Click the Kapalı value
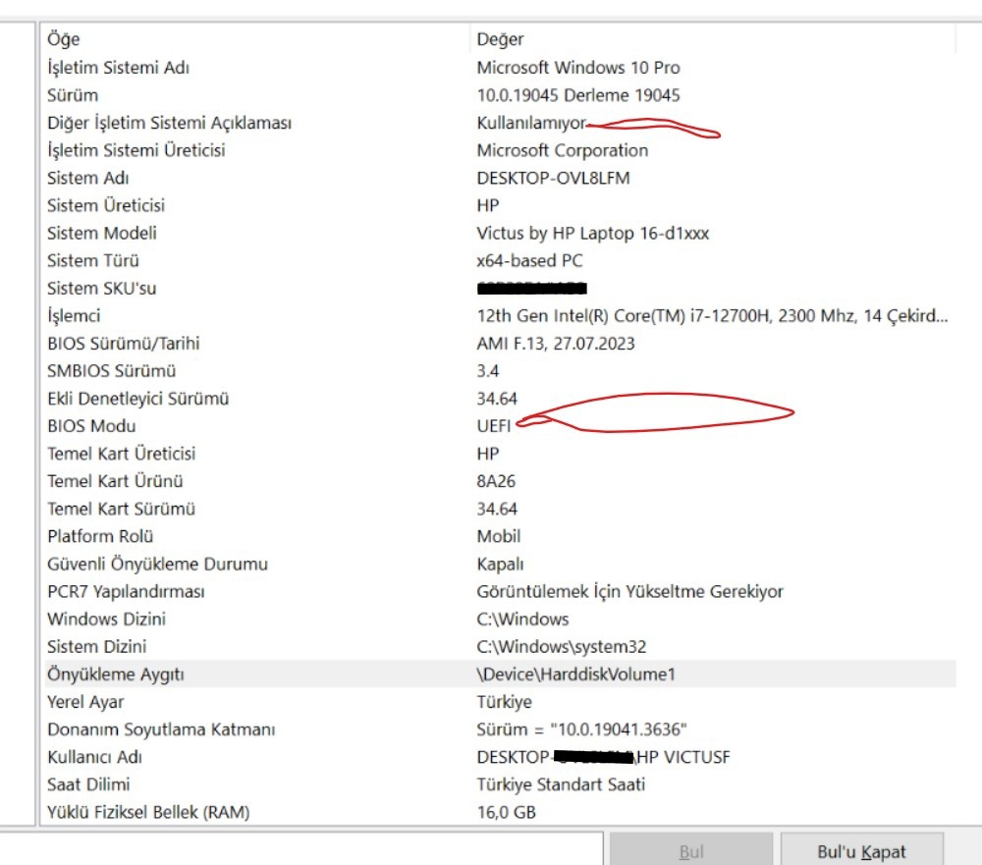The height and width of the screenshot is (865, 982). pos(500,564)
